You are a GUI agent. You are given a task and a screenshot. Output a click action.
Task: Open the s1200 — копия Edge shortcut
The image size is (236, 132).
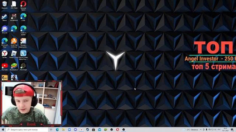click(x=23, y=30)
